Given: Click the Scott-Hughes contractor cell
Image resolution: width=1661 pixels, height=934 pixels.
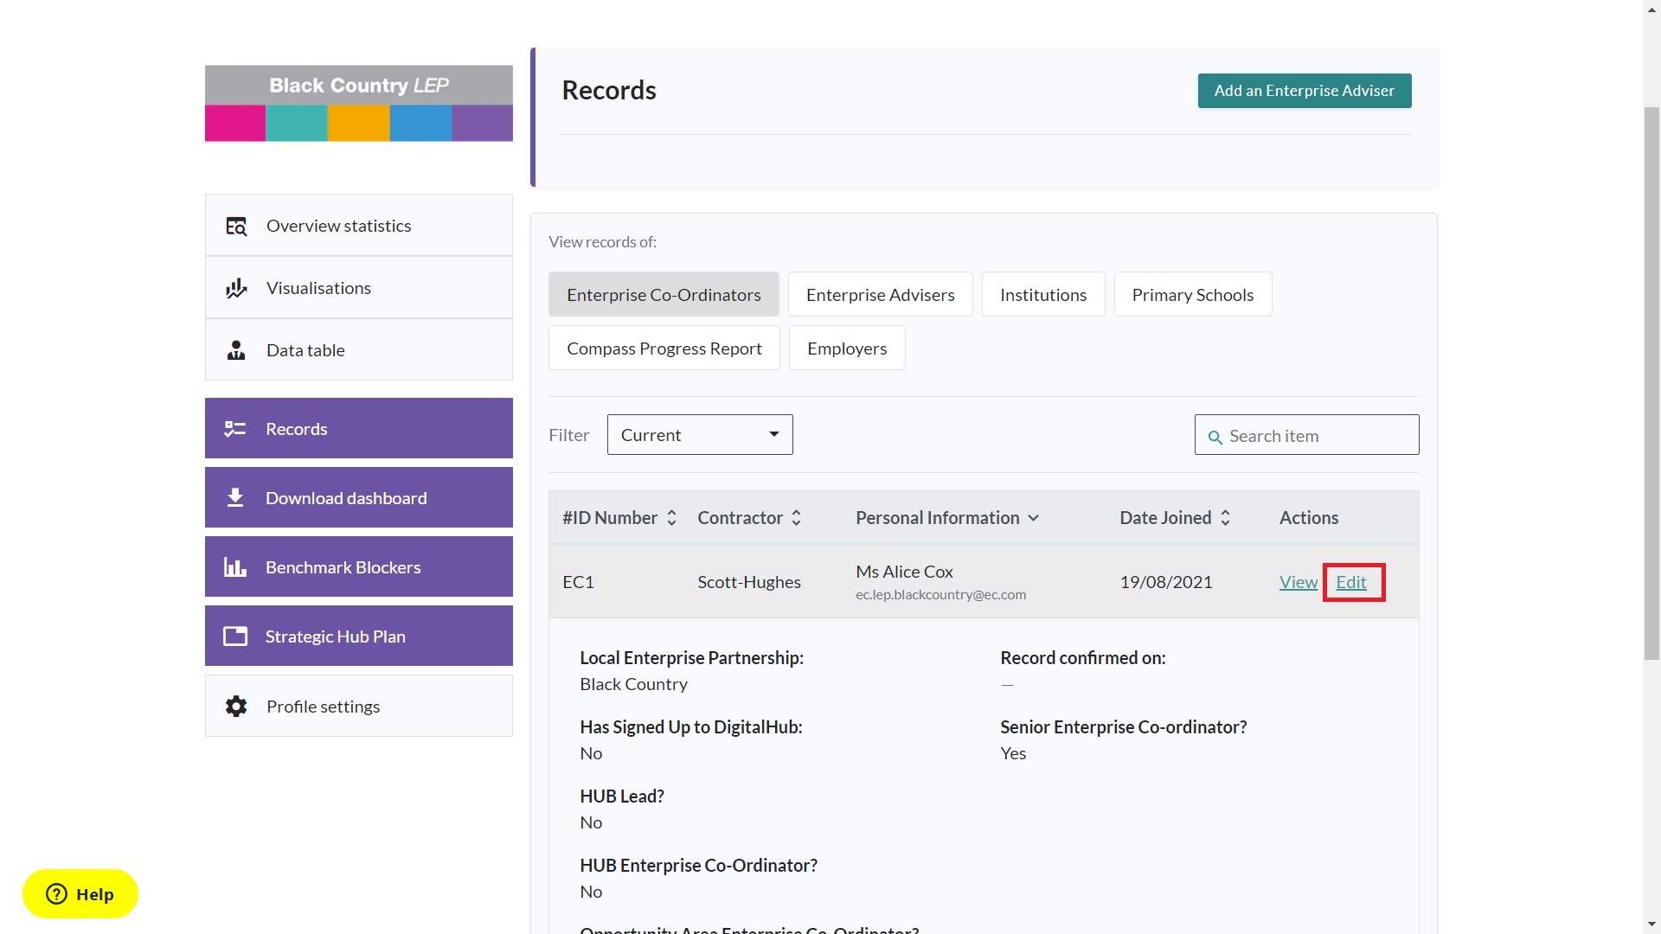Looking at the screenshot, I should (x=749, y=582).
